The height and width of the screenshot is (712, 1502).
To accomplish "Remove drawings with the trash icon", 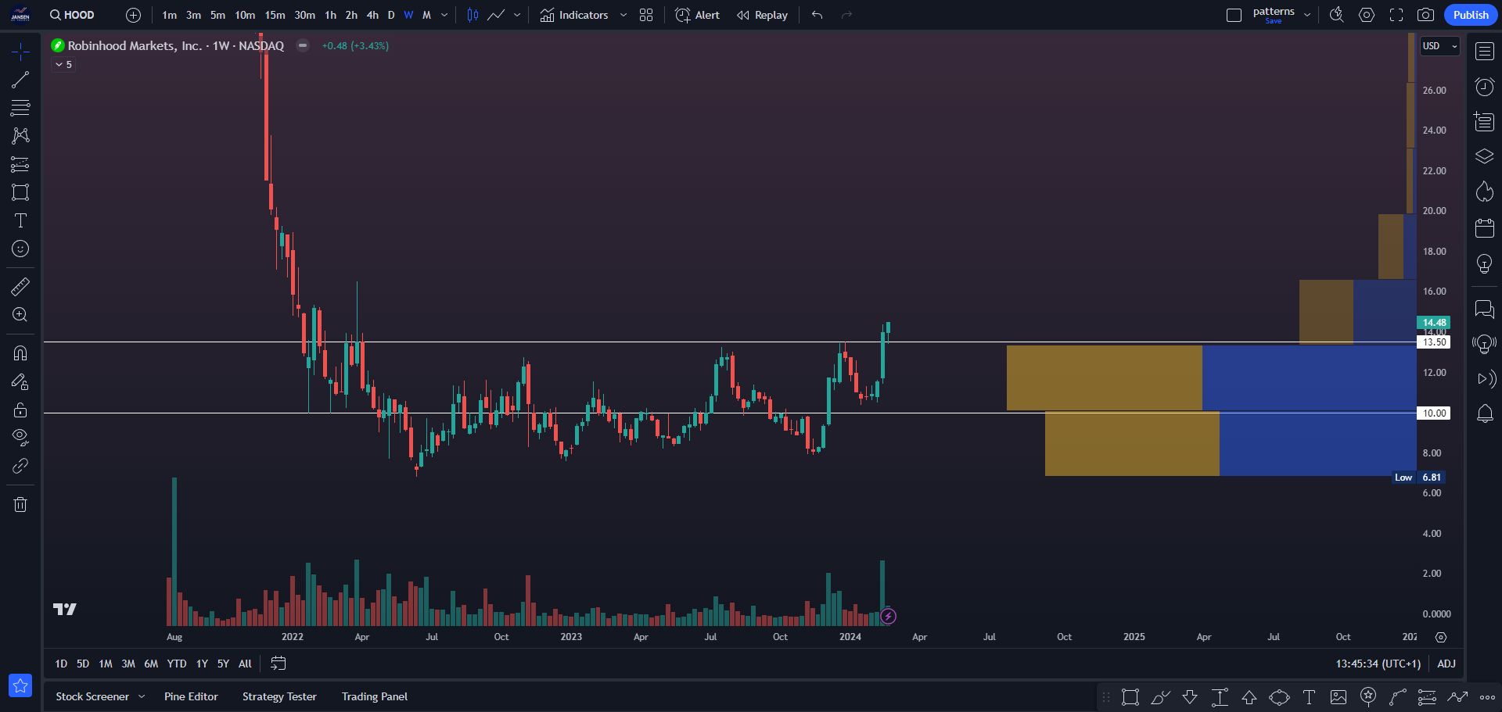I will pos(20,504).
